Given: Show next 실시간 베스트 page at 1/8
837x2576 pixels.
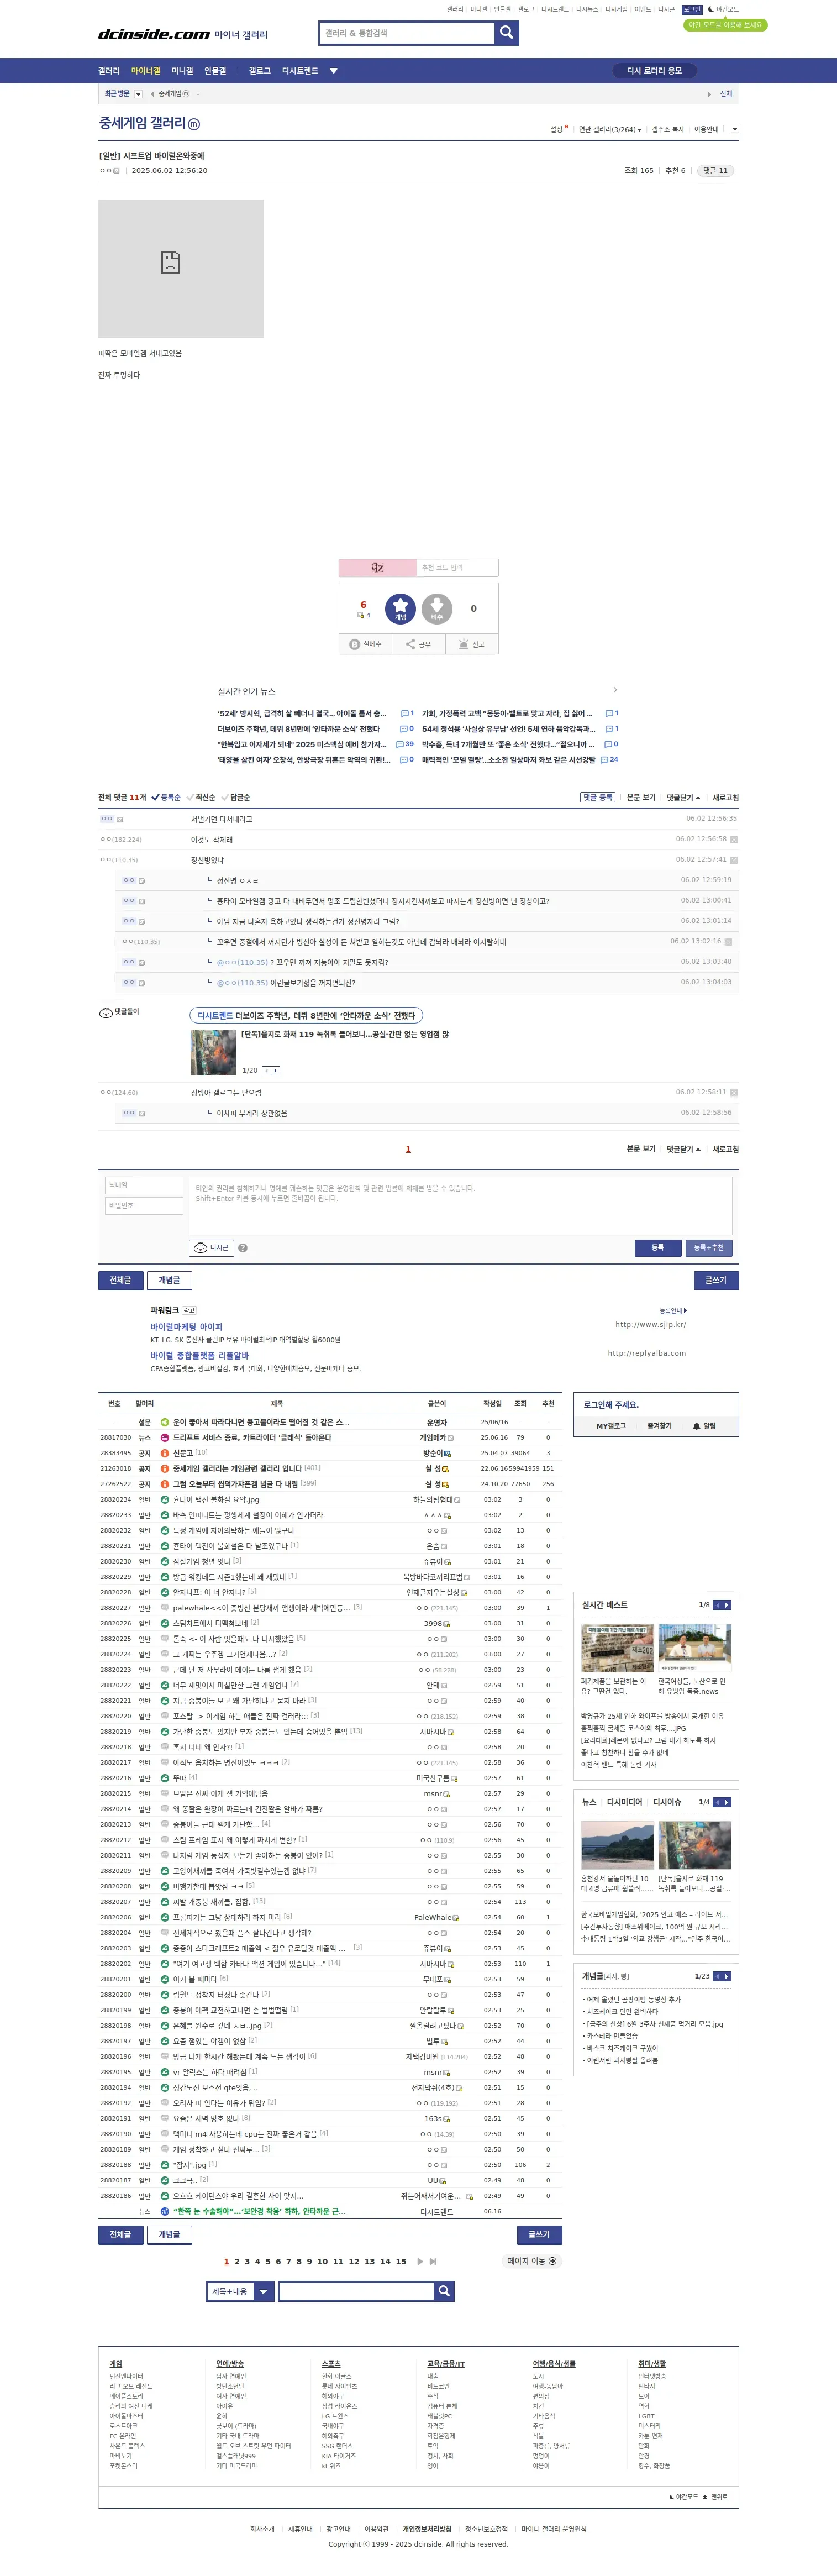Looking at the screenshot, I should (x=727, y=1605).
